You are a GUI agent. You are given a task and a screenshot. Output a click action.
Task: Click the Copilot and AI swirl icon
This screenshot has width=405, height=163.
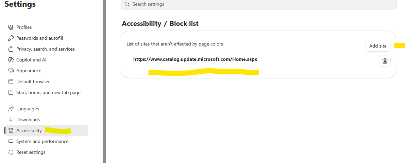pyautogui.click(x=11, y=60)
